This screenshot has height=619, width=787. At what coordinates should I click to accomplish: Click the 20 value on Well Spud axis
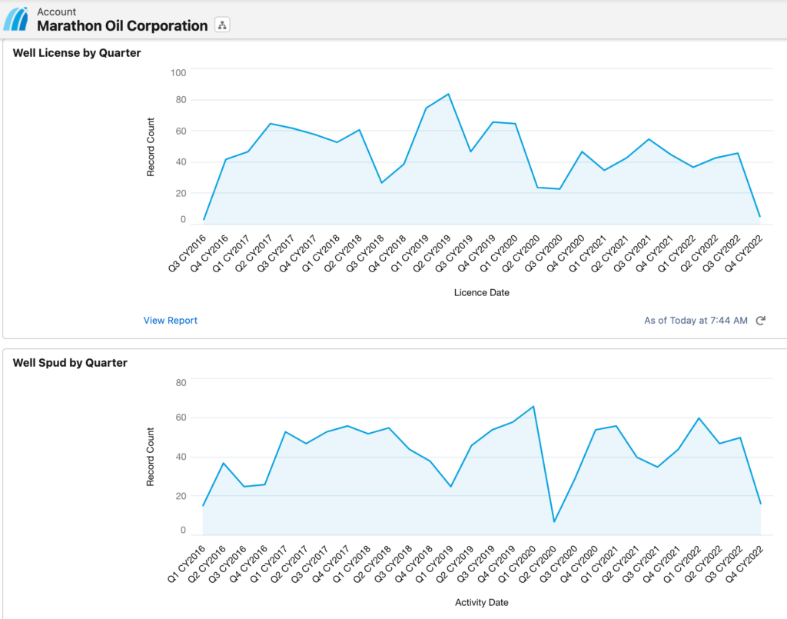click(181, 496)
